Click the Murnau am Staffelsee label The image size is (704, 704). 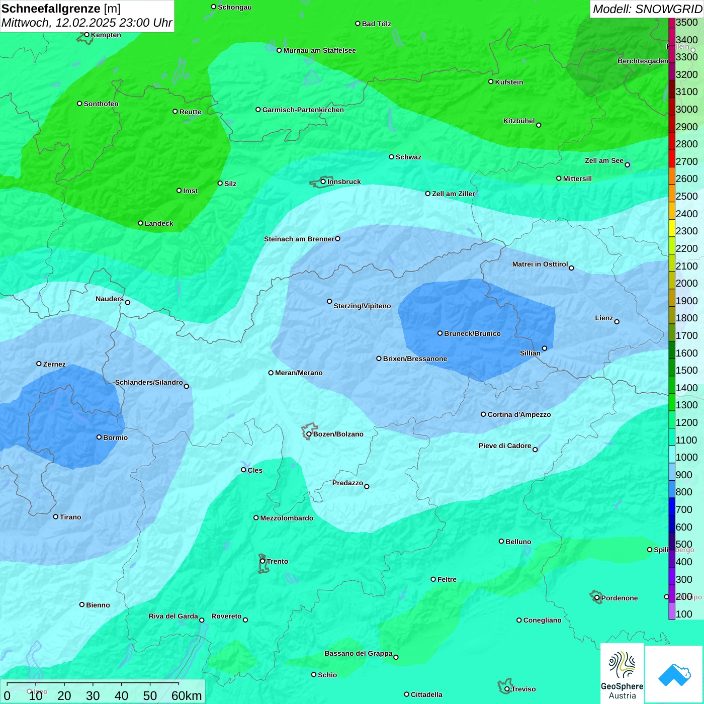click(x=320, y=50)
